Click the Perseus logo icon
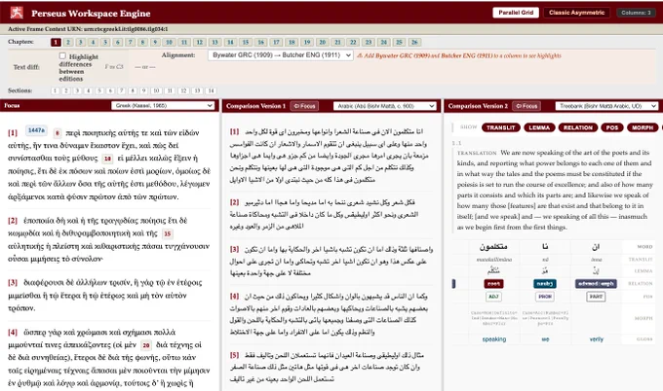 click(x=17, y=13)
